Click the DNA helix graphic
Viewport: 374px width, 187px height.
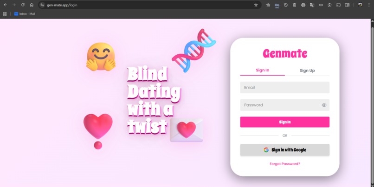[193, 50]
